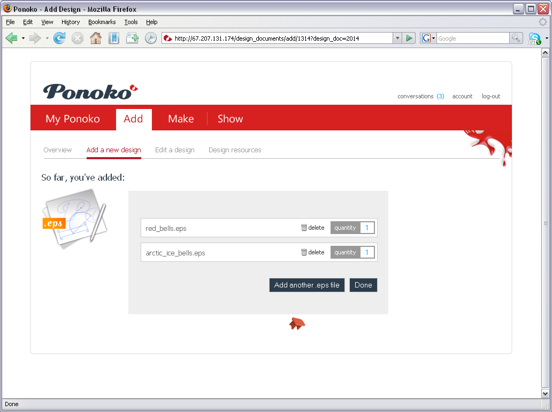Viewport: 552px width, 412px height.
Task: Reload the page with the refresh icon
Action: 59,38
